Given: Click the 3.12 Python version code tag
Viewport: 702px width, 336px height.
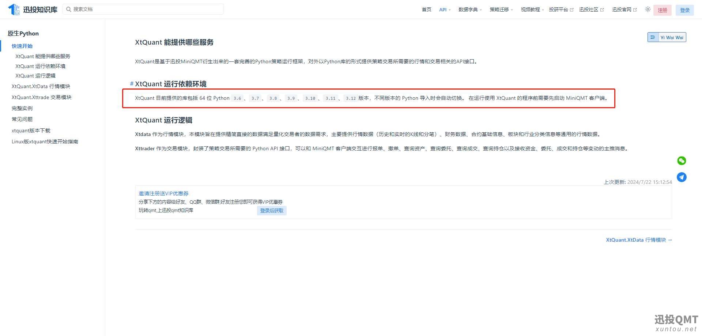Looking at the screenshot, I should coord(351,98).
